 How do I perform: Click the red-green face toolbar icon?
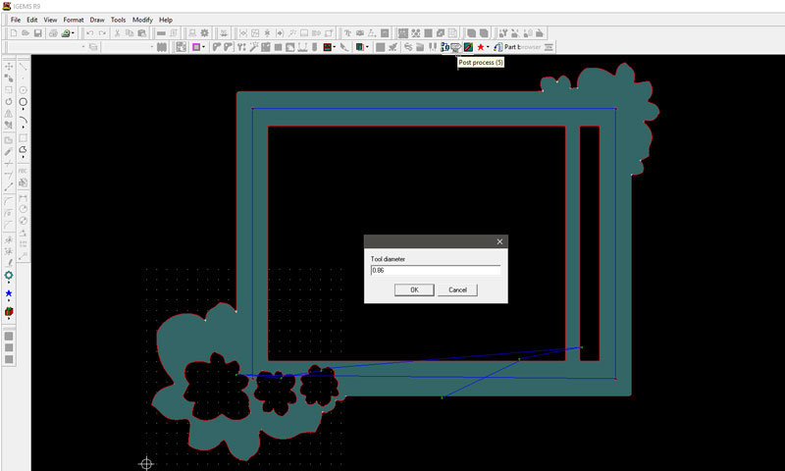click(328, 47)
